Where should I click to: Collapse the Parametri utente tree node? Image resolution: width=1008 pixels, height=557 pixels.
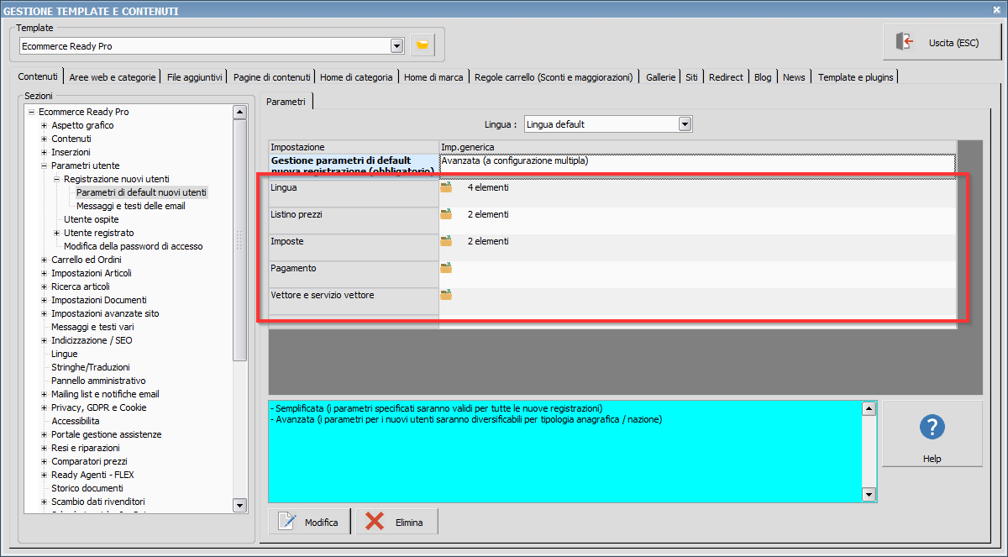tap(44, 166)
